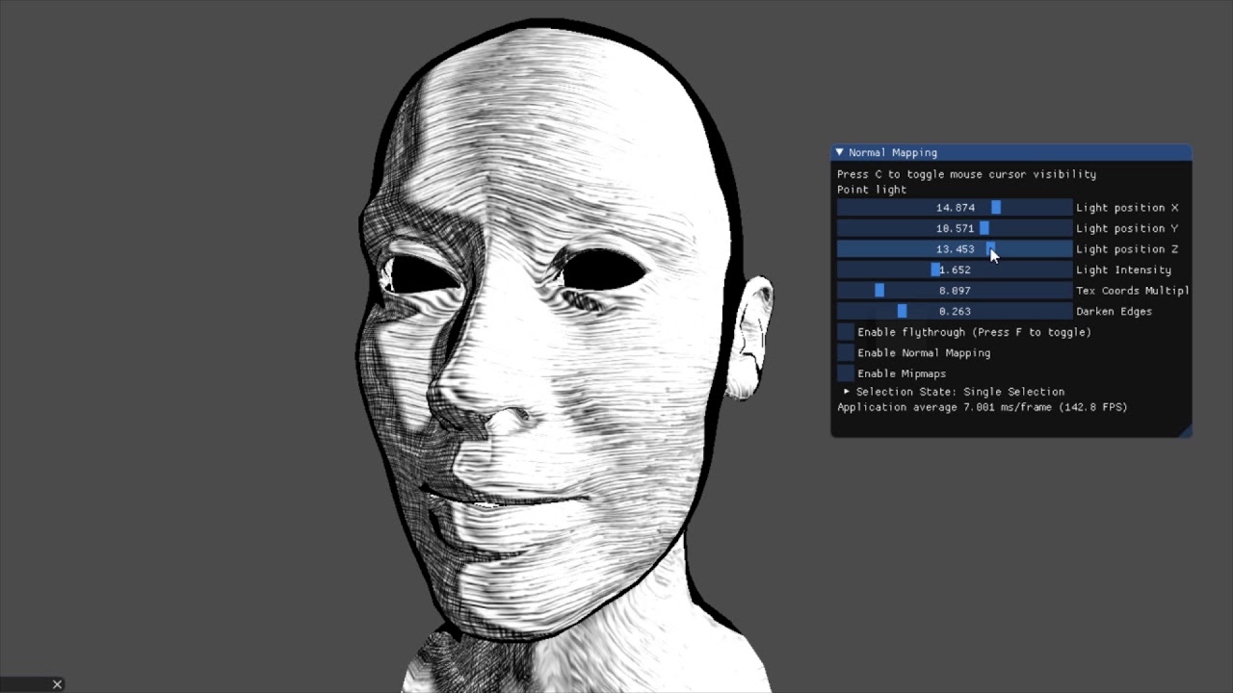Click the Normal Mapping title bar
The height and width of the screenshot is (693, 1233).
pos(1011,152)
